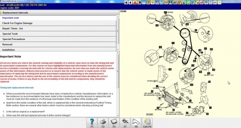The image size is (241, 128).
Task: Collapse the Replacement intervals section header
Action: click(60, 13)
